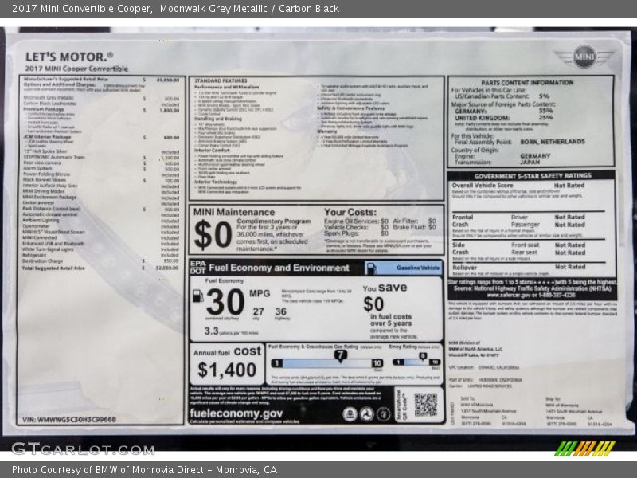Viewport: 637px width, 478px height.
Task: Click Not Rated beside Overall Vehicle Score
Action: (569, 186)
